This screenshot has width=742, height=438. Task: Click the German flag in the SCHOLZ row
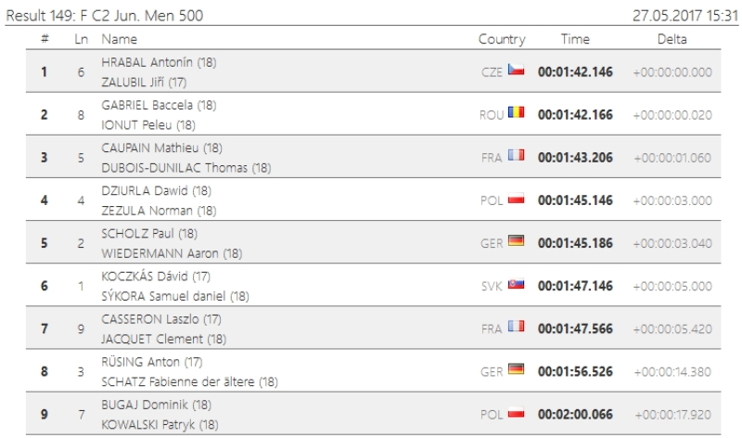point(516,242)
